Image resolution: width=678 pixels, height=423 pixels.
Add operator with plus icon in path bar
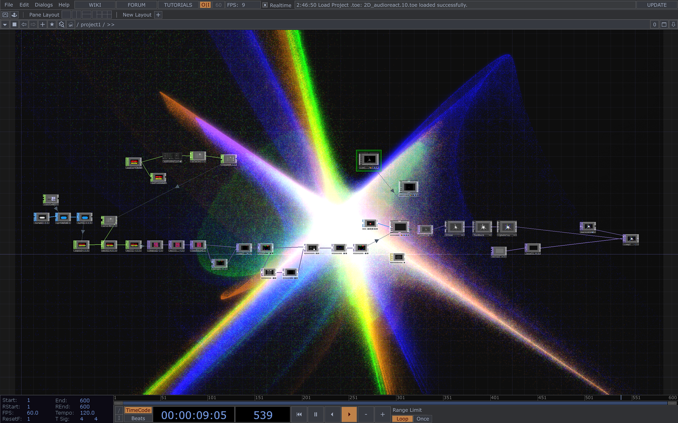pyautogui.click(x=42, y=24)
